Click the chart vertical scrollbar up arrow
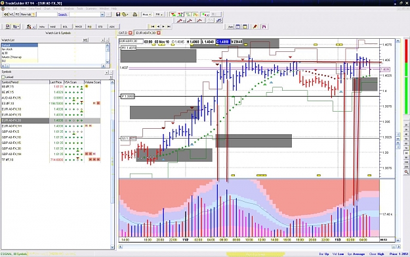Screen dimensions: 410x257 (x=398, y=41)
